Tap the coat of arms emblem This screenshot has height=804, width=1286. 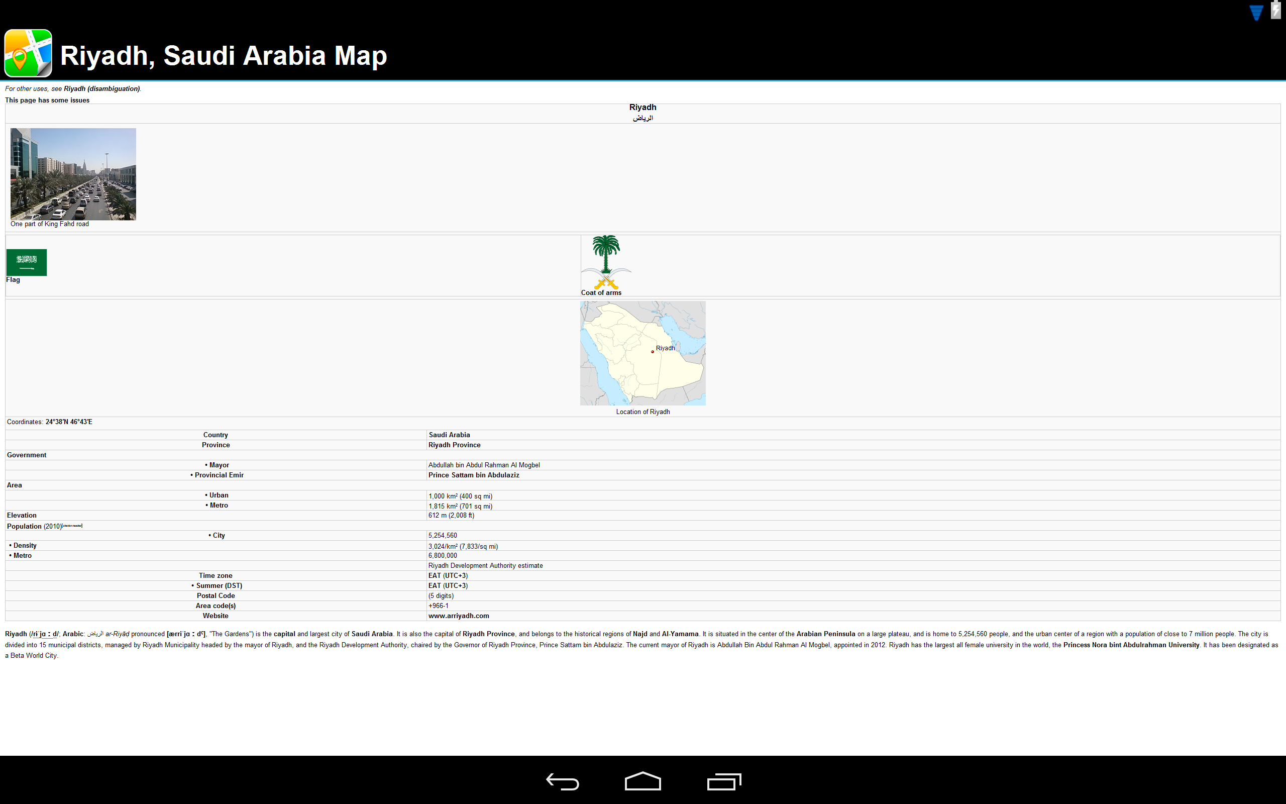(x=606, y=262)
